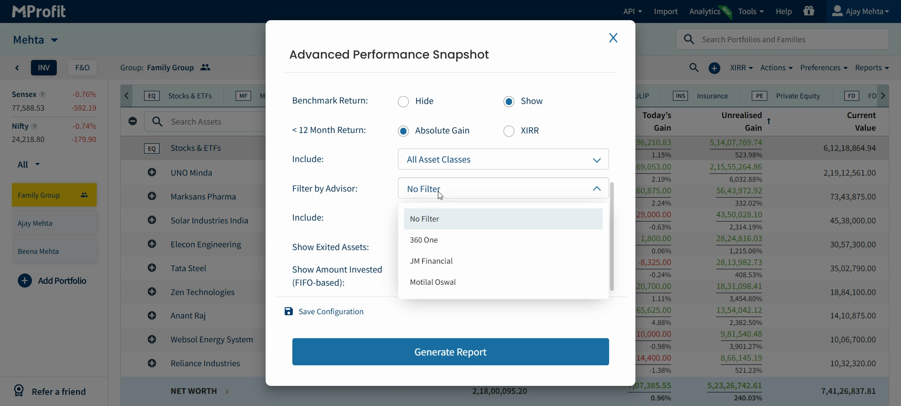Open Analytics from the top bar
This screenshot has height=406, width=901.
(x=705, y=11)
